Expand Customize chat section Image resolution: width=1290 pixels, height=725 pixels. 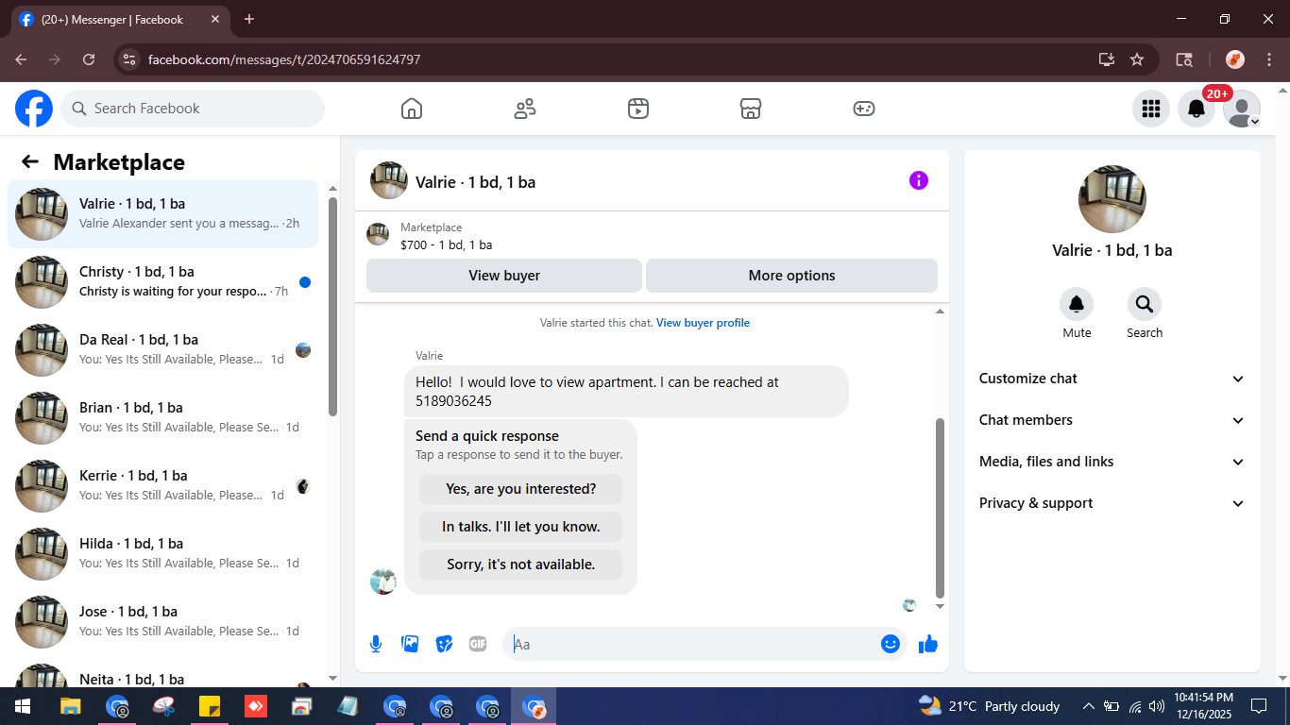pyautogui.click(x=1112, y=379)
